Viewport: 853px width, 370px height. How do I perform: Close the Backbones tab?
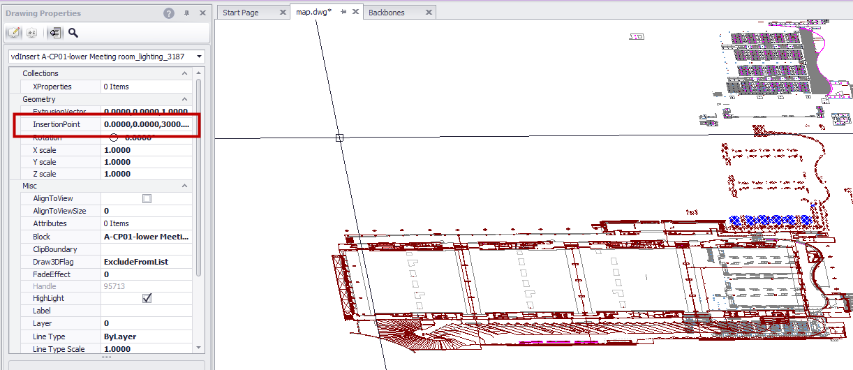point(428,13)
